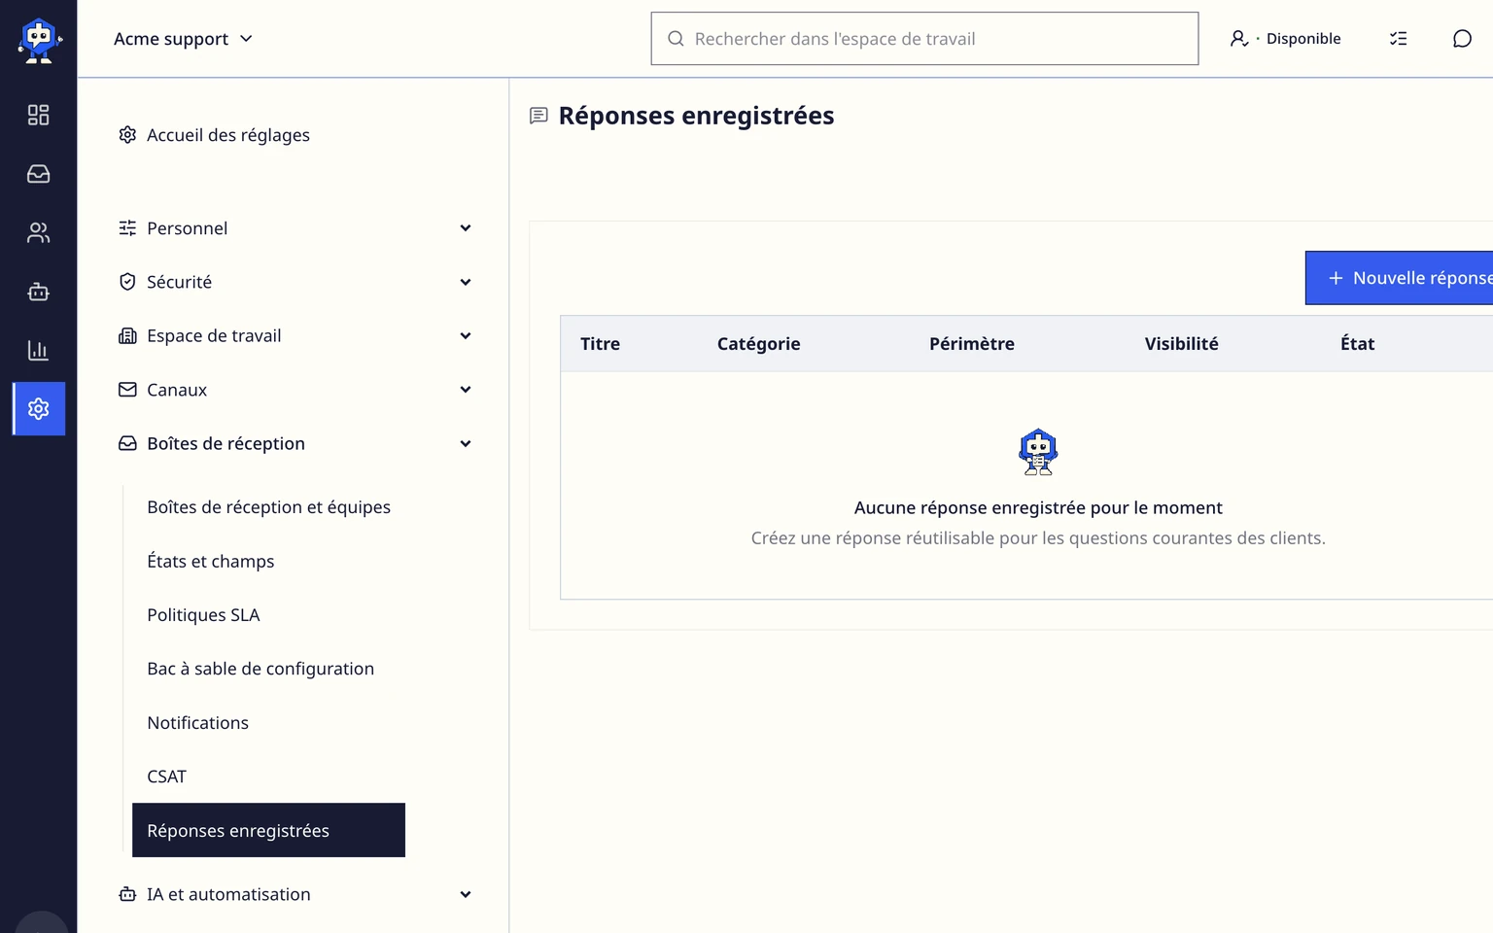
Task: Expand the IA et automatisation chevron
Action: (466, 895)
